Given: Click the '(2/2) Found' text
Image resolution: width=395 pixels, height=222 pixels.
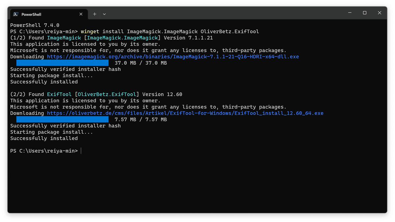Looking at the screenshot, I should click(x=27, y=94).
